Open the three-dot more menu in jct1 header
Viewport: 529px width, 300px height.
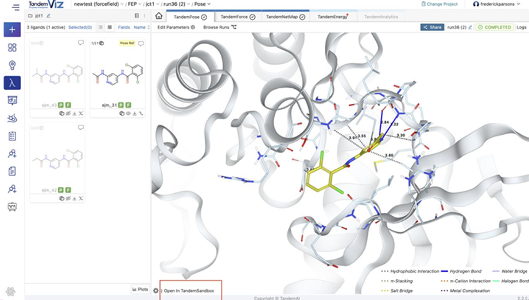[145, 16]
